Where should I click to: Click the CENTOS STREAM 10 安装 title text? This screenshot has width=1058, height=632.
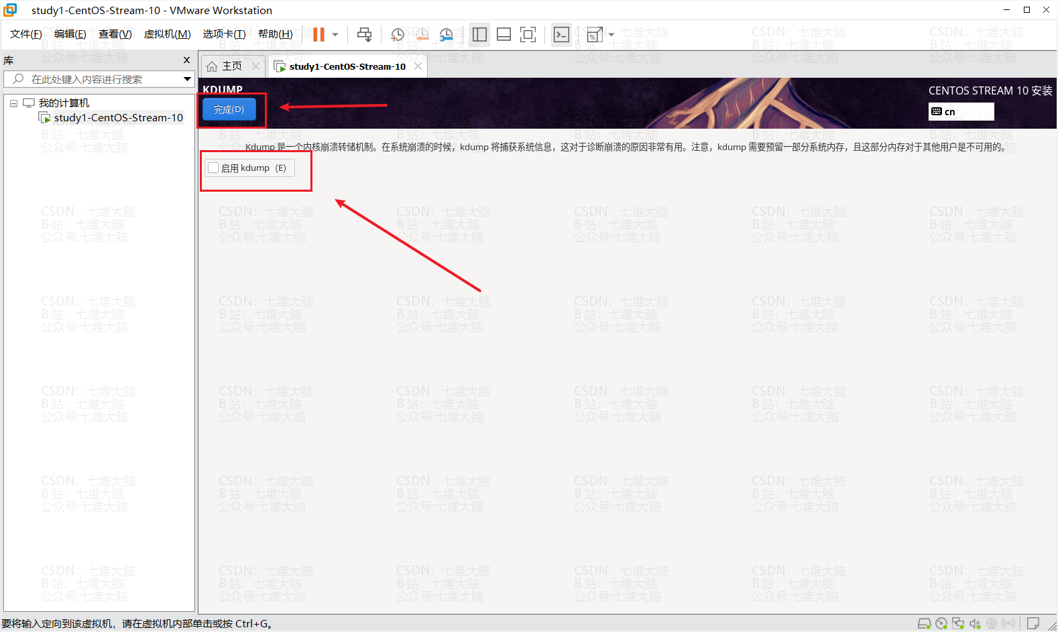[x=990, y=90]
